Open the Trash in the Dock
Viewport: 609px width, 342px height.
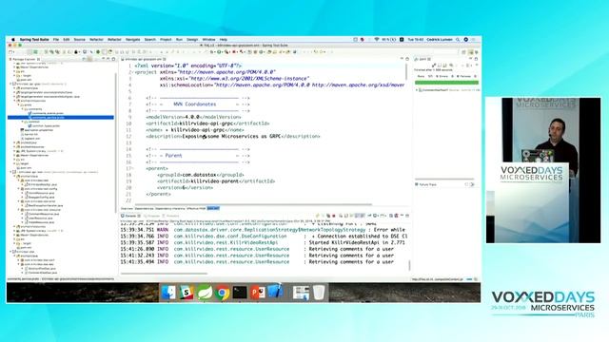(319, 293)
